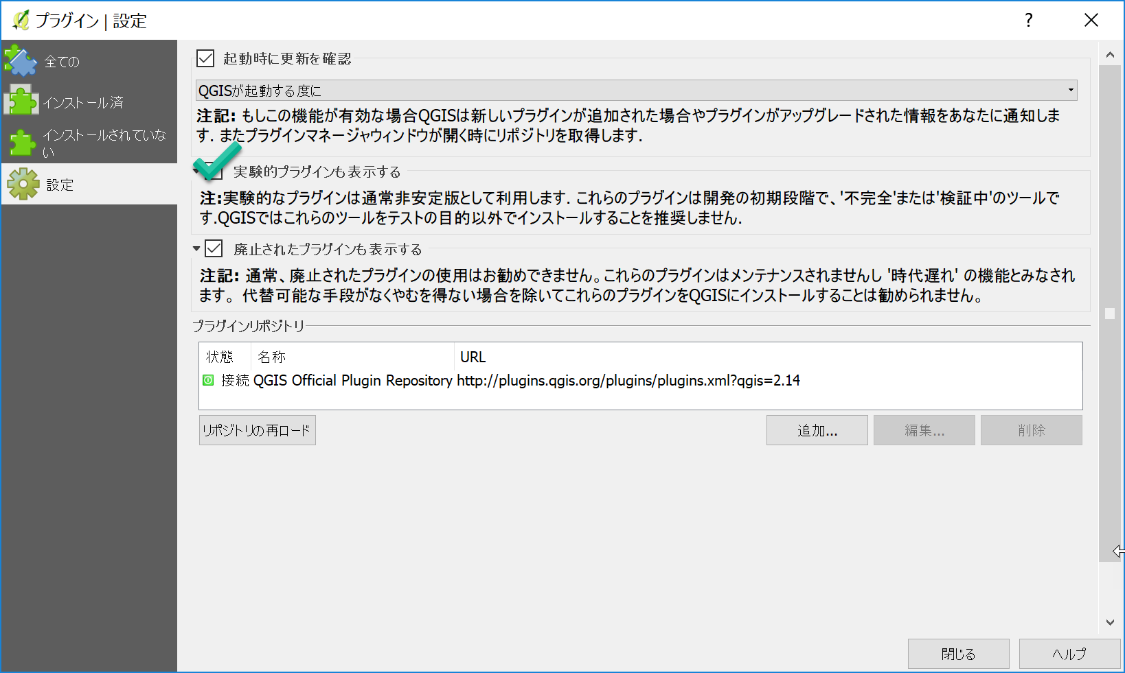Click the 削除 button
Screen dimensions: 1125x673
[1032, 430]
